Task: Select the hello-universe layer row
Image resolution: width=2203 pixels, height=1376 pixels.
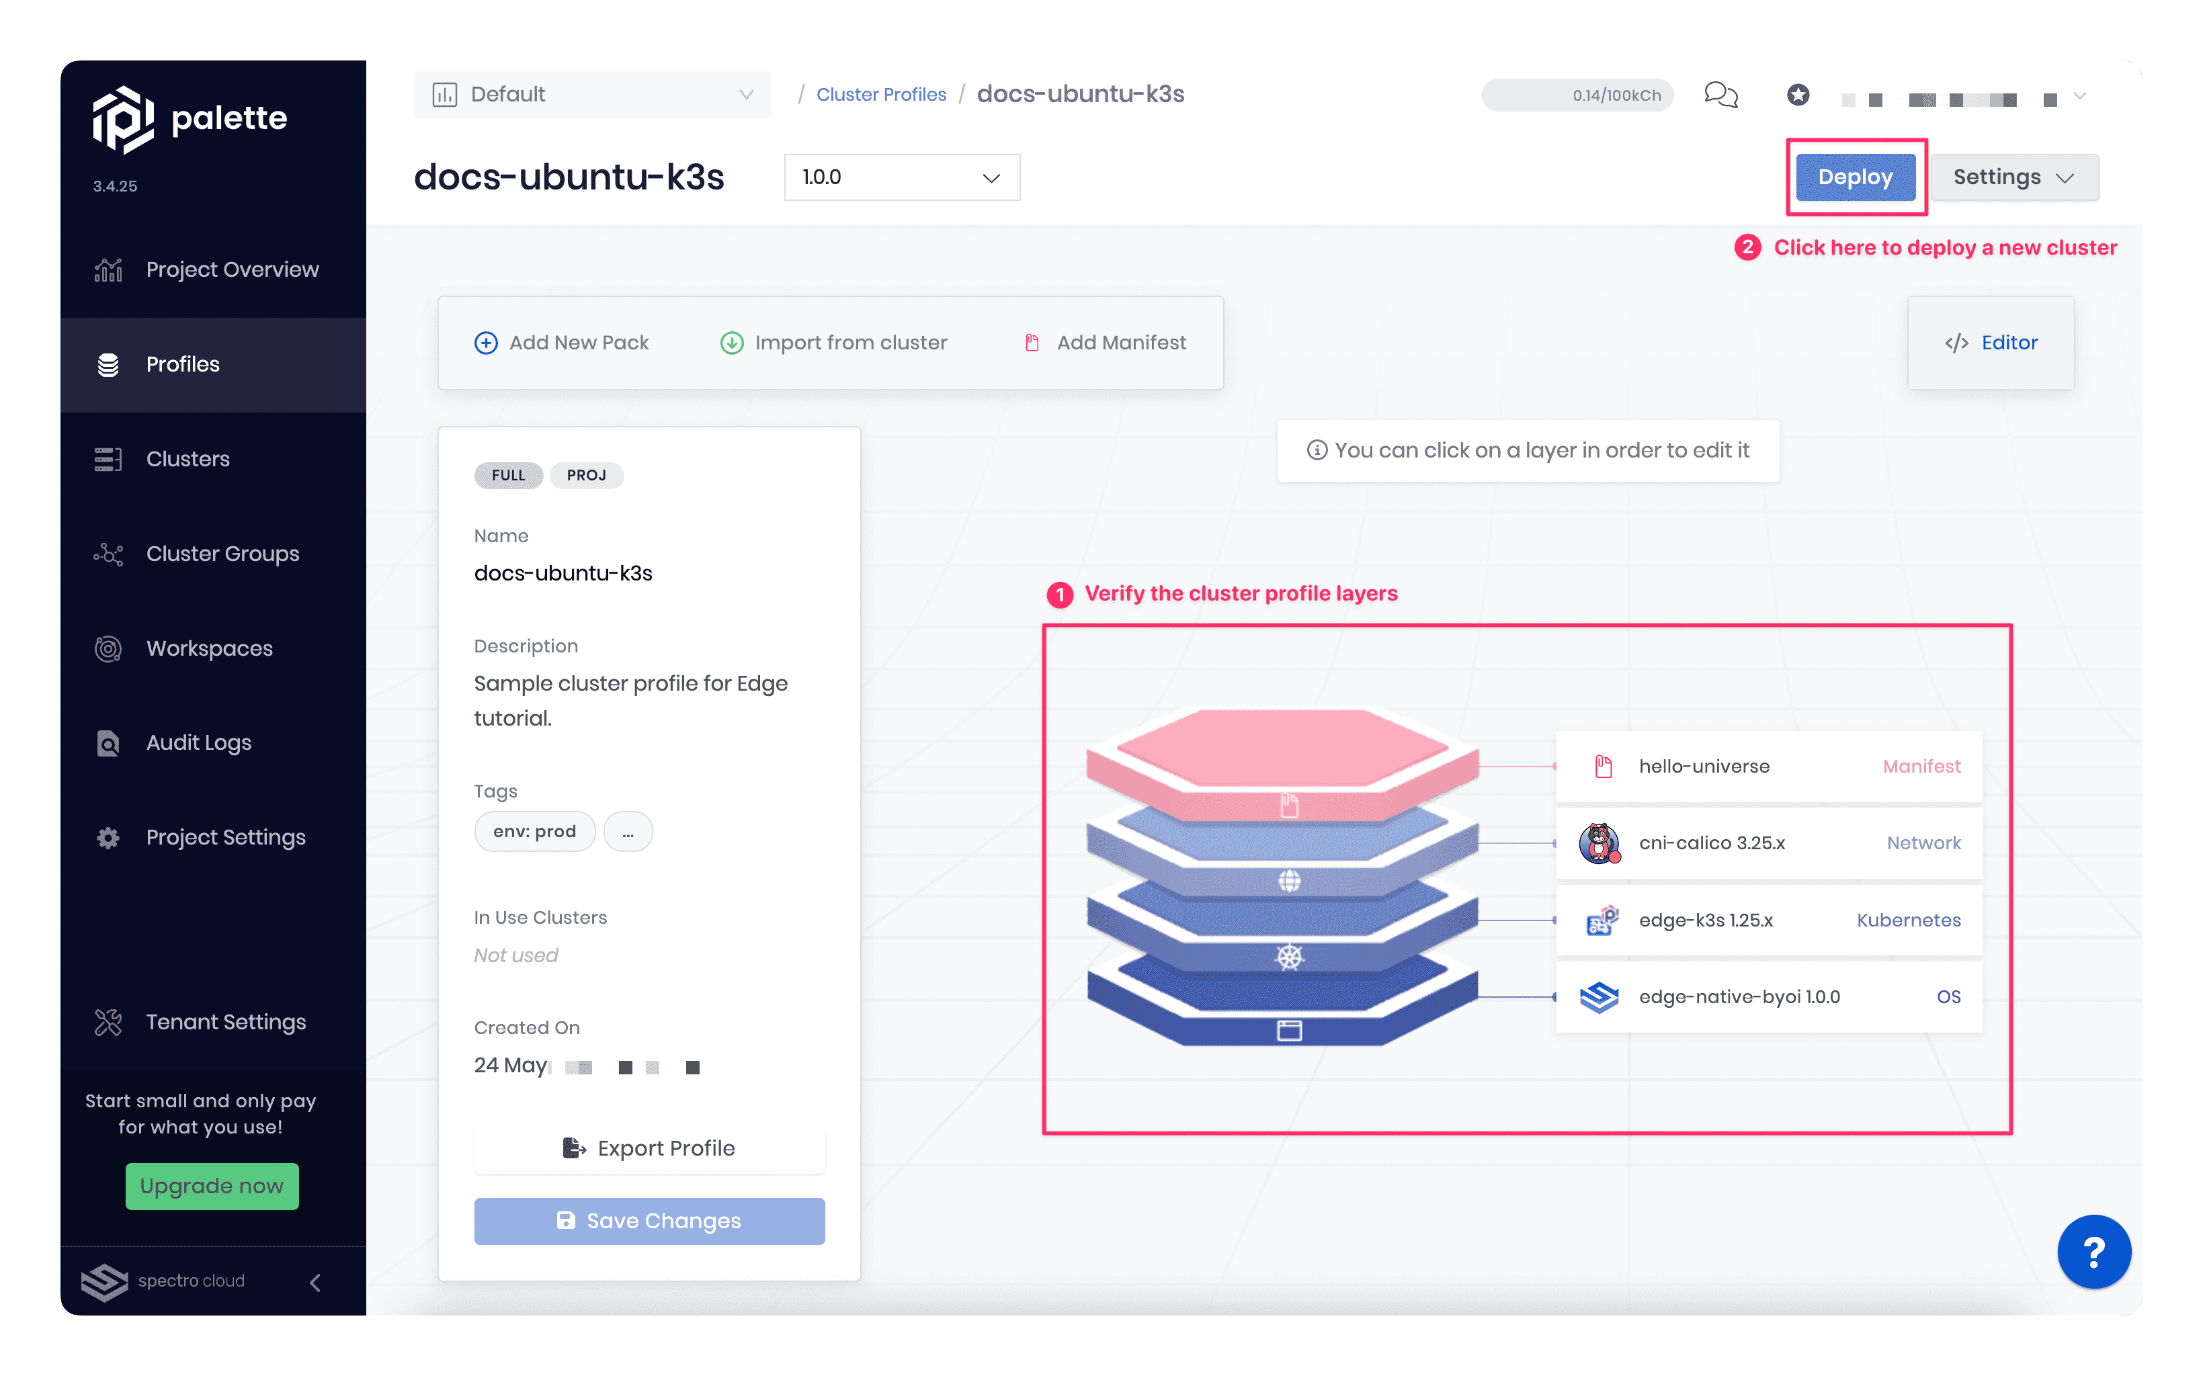Action: pyautogui.click(x=1769, y=766)
